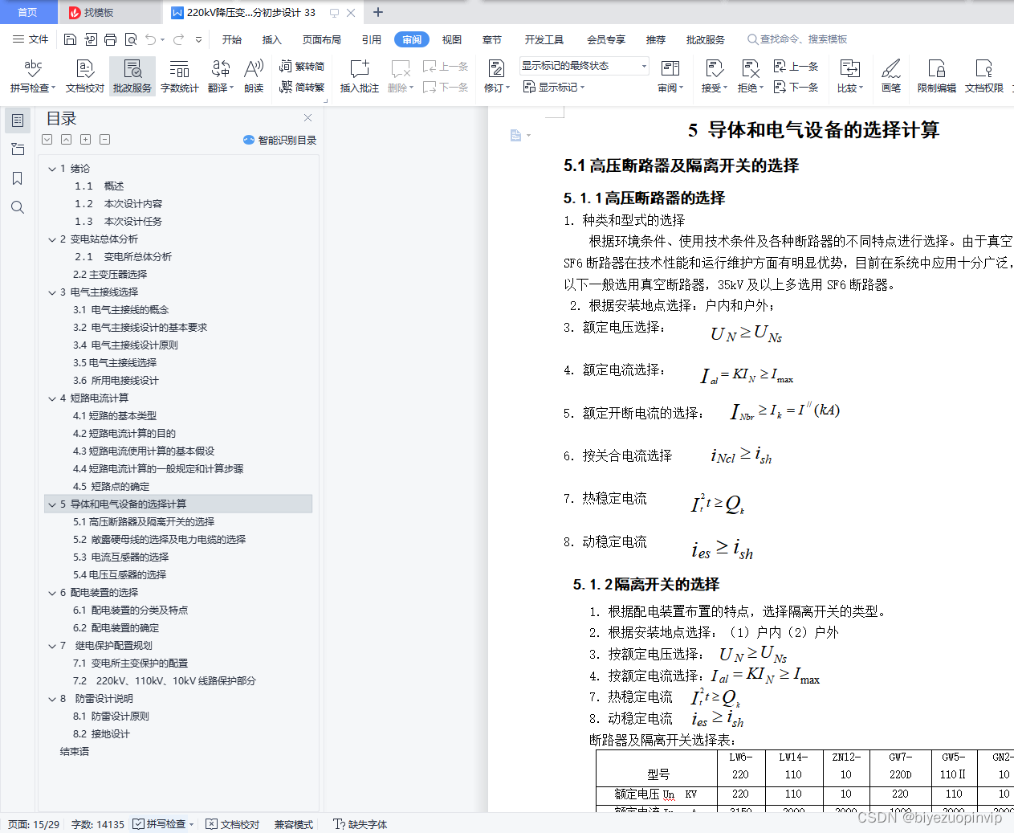Open the 文档校对 proofreading tool
1014x833 pixels.
(x=85, y=76)
